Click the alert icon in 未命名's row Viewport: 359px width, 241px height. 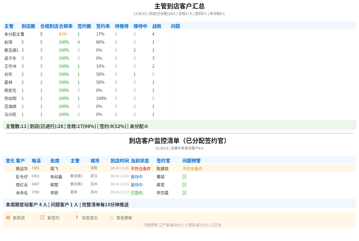click(x=184, y=193)
